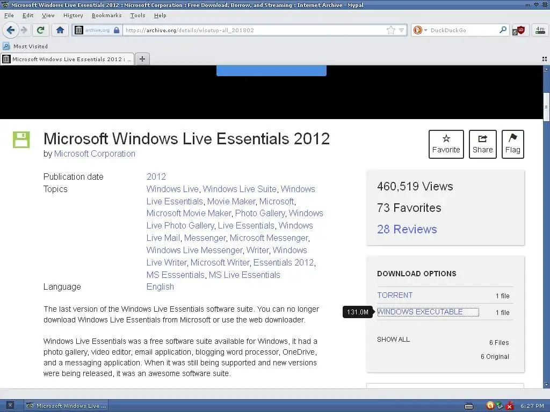Click the green shield system tray icon
This screenshot has height=412, width=550.
point(500,406)
